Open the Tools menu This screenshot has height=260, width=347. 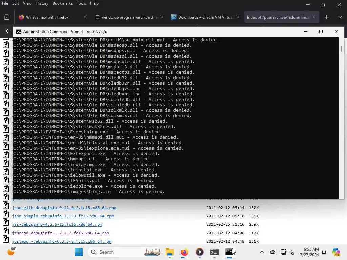click(x=81, y=3)
